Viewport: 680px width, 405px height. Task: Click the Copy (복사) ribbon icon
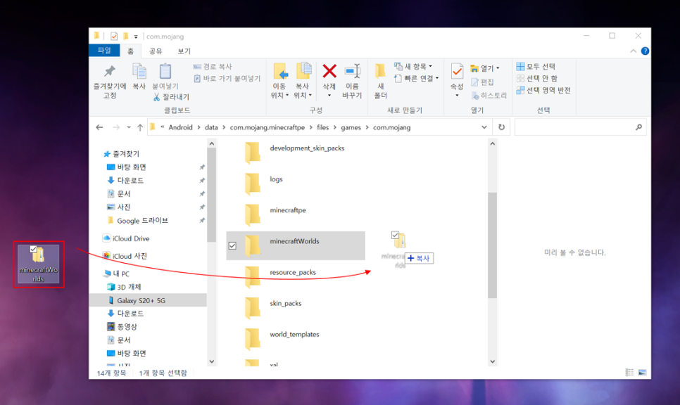139,72
